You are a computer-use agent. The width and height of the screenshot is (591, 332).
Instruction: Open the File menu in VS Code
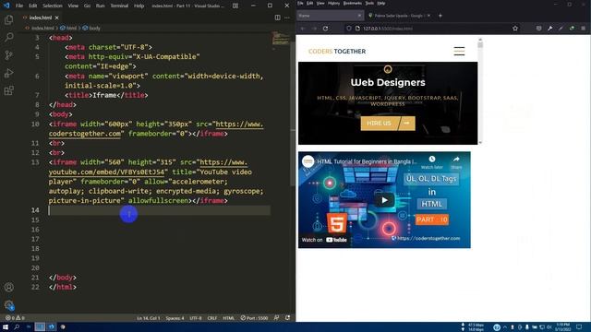click(19, 6)
